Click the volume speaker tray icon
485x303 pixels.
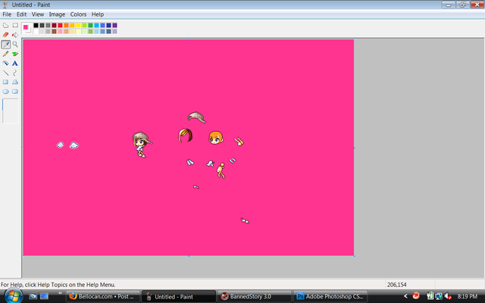click(448, 296)
